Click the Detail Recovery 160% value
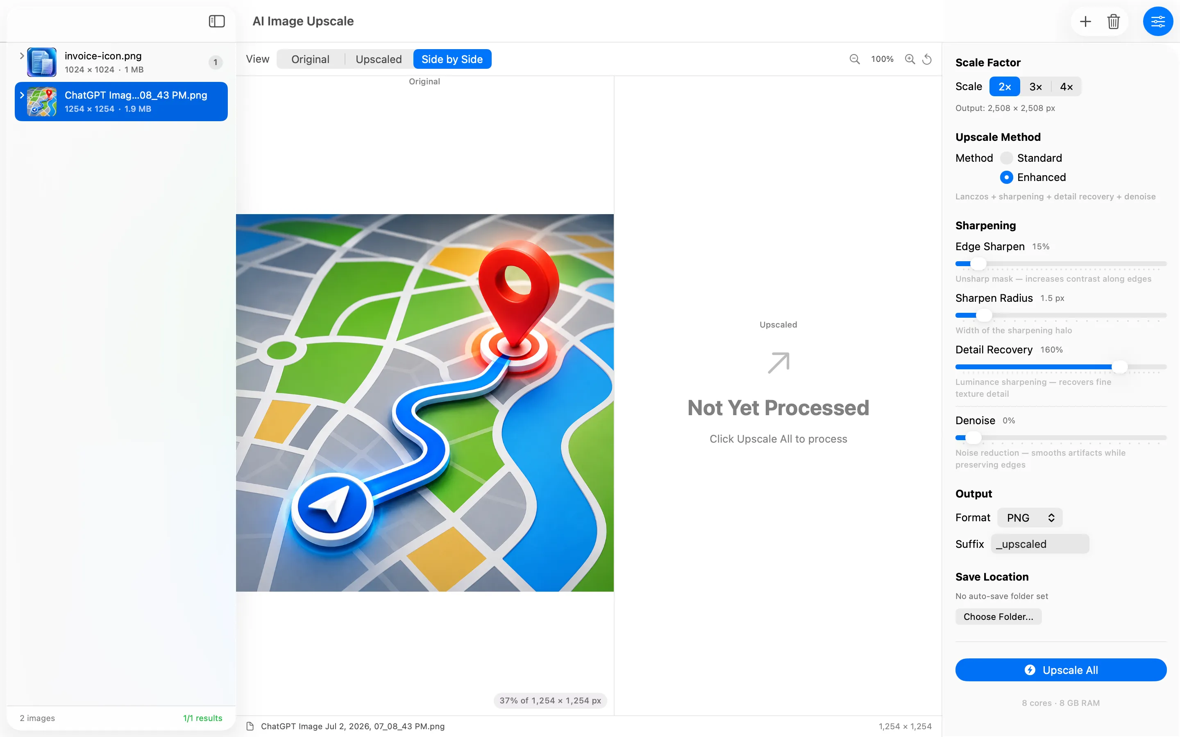 (1051, 350)
